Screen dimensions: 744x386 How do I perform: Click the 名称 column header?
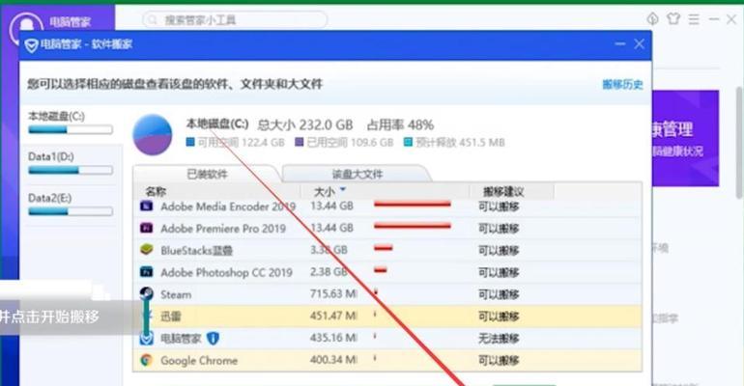156,191
